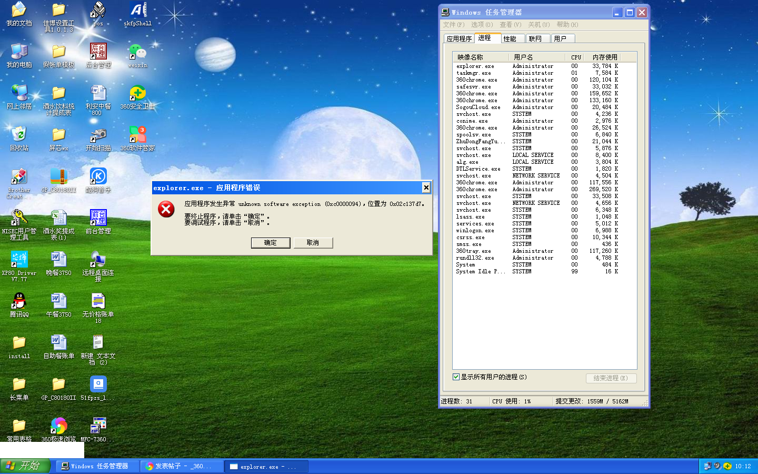
Task: Open the 网上邻居 desktop icon
Action: tap(19, 97)
